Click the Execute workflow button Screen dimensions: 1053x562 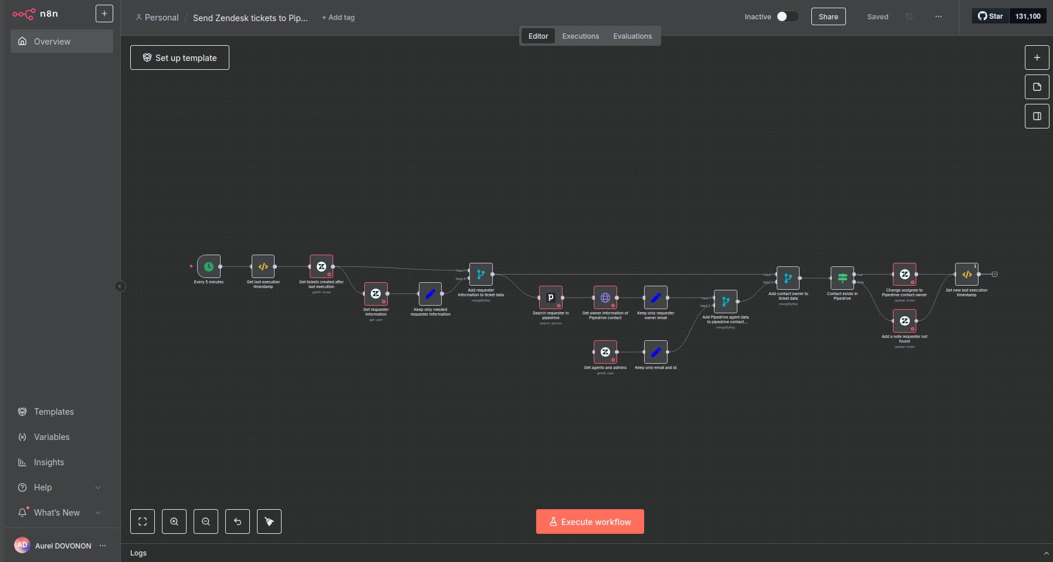pyautogui.click(x=590, y=522)
